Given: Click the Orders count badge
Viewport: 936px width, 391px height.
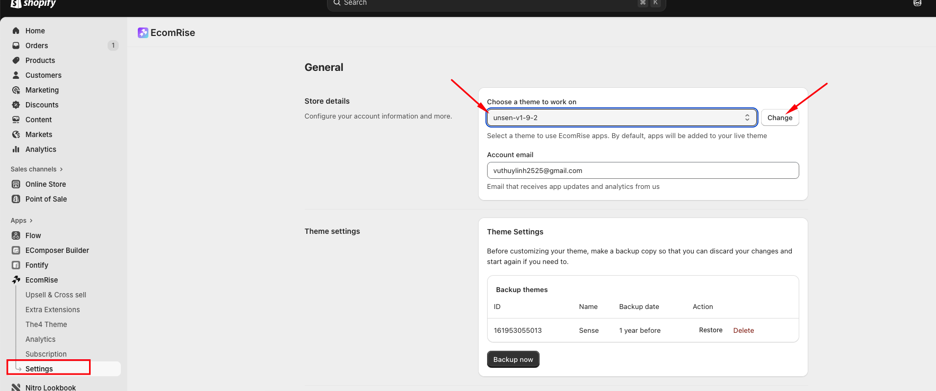Looking at the screenshot, I should coord(113,46).
